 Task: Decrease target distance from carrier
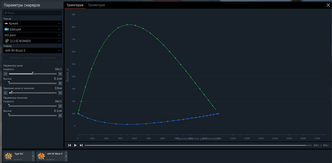[6, 93]
